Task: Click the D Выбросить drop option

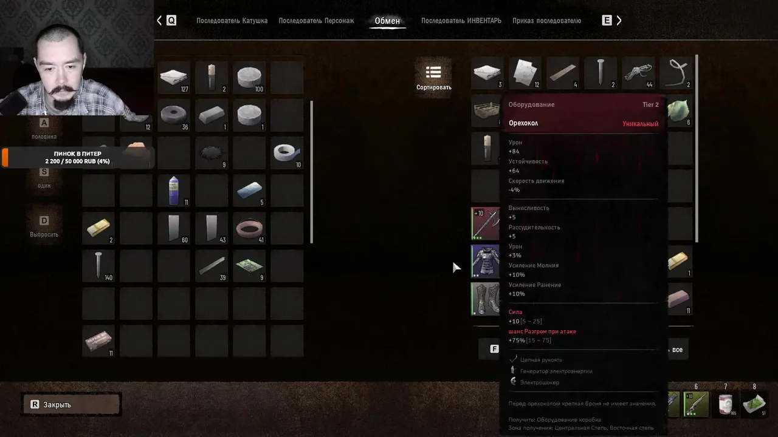Action: tap(44, 226)
